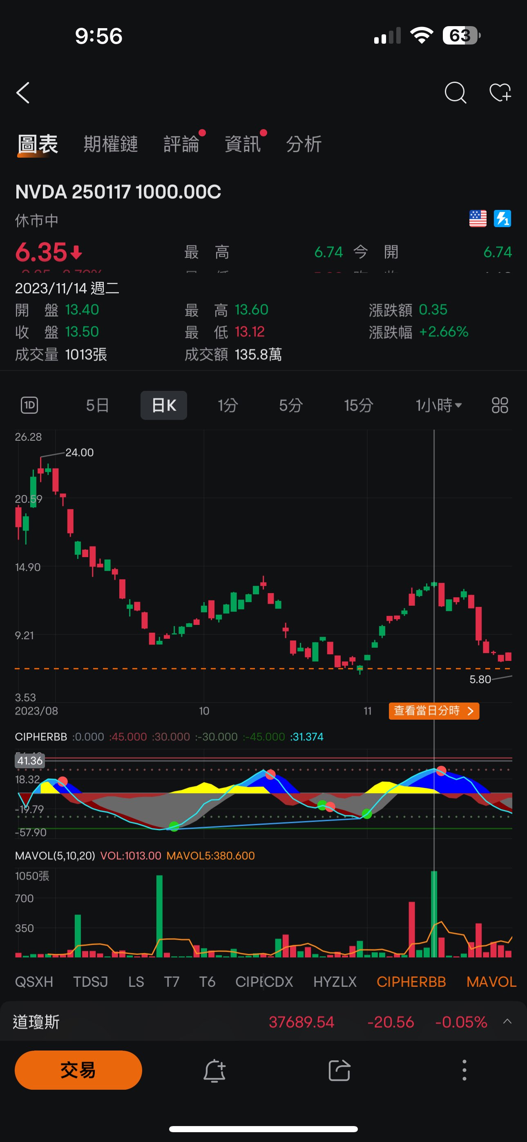527x1142 pixels.
Task: Tap the tallest green volume bar
Action: pyautogui.click(x=434, y=914)
